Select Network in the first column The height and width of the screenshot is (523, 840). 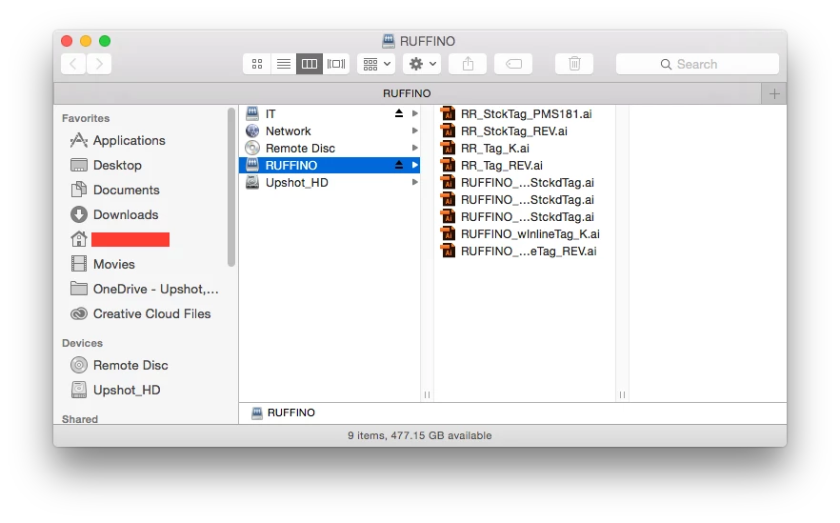[x=330, y=131]
